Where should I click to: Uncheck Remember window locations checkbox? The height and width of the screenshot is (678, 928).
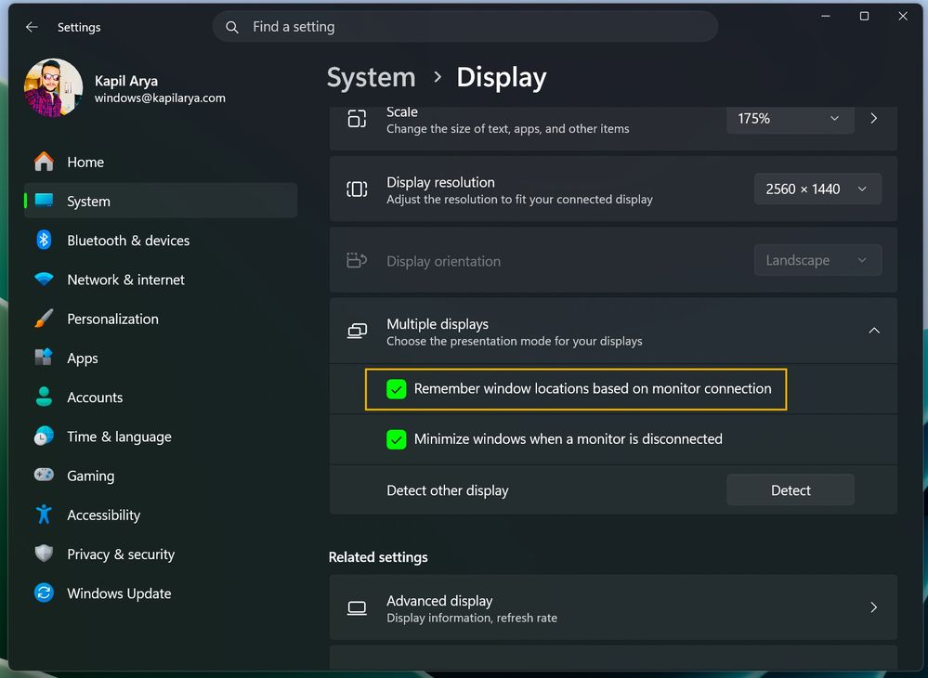(397, 389)
